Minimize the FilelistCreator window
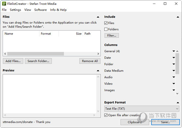Viewport: 182px width, 128px height. click(154, 4)
